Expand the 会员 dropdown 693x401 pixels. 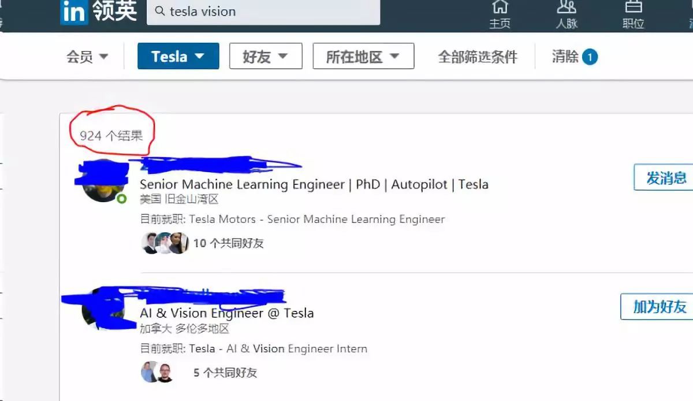87,57
